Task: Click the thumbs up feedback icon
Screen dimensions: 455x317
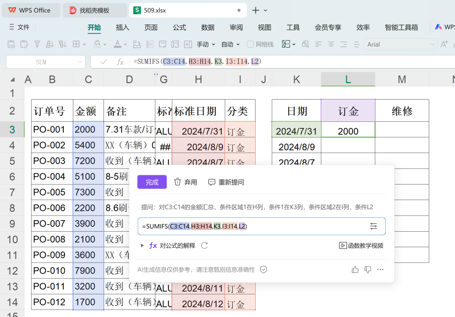Action: point(355,270)
